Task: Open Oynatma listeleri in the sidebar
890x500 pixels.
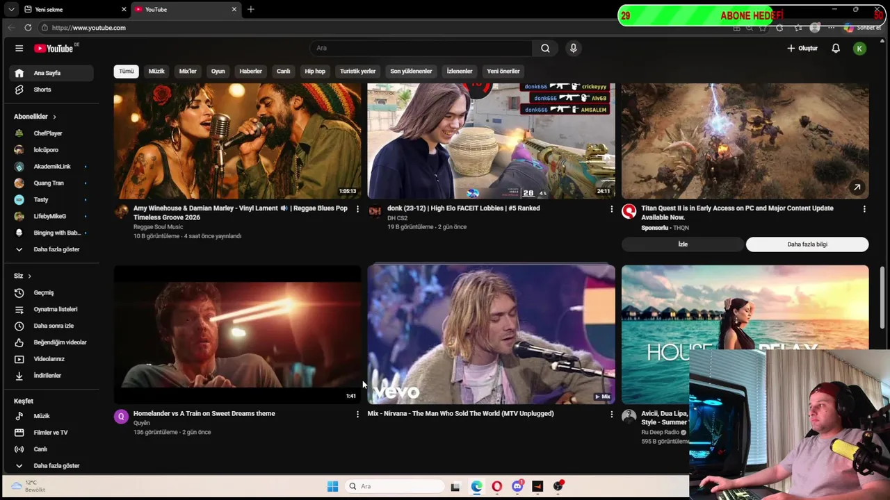Action: (52, 309)
